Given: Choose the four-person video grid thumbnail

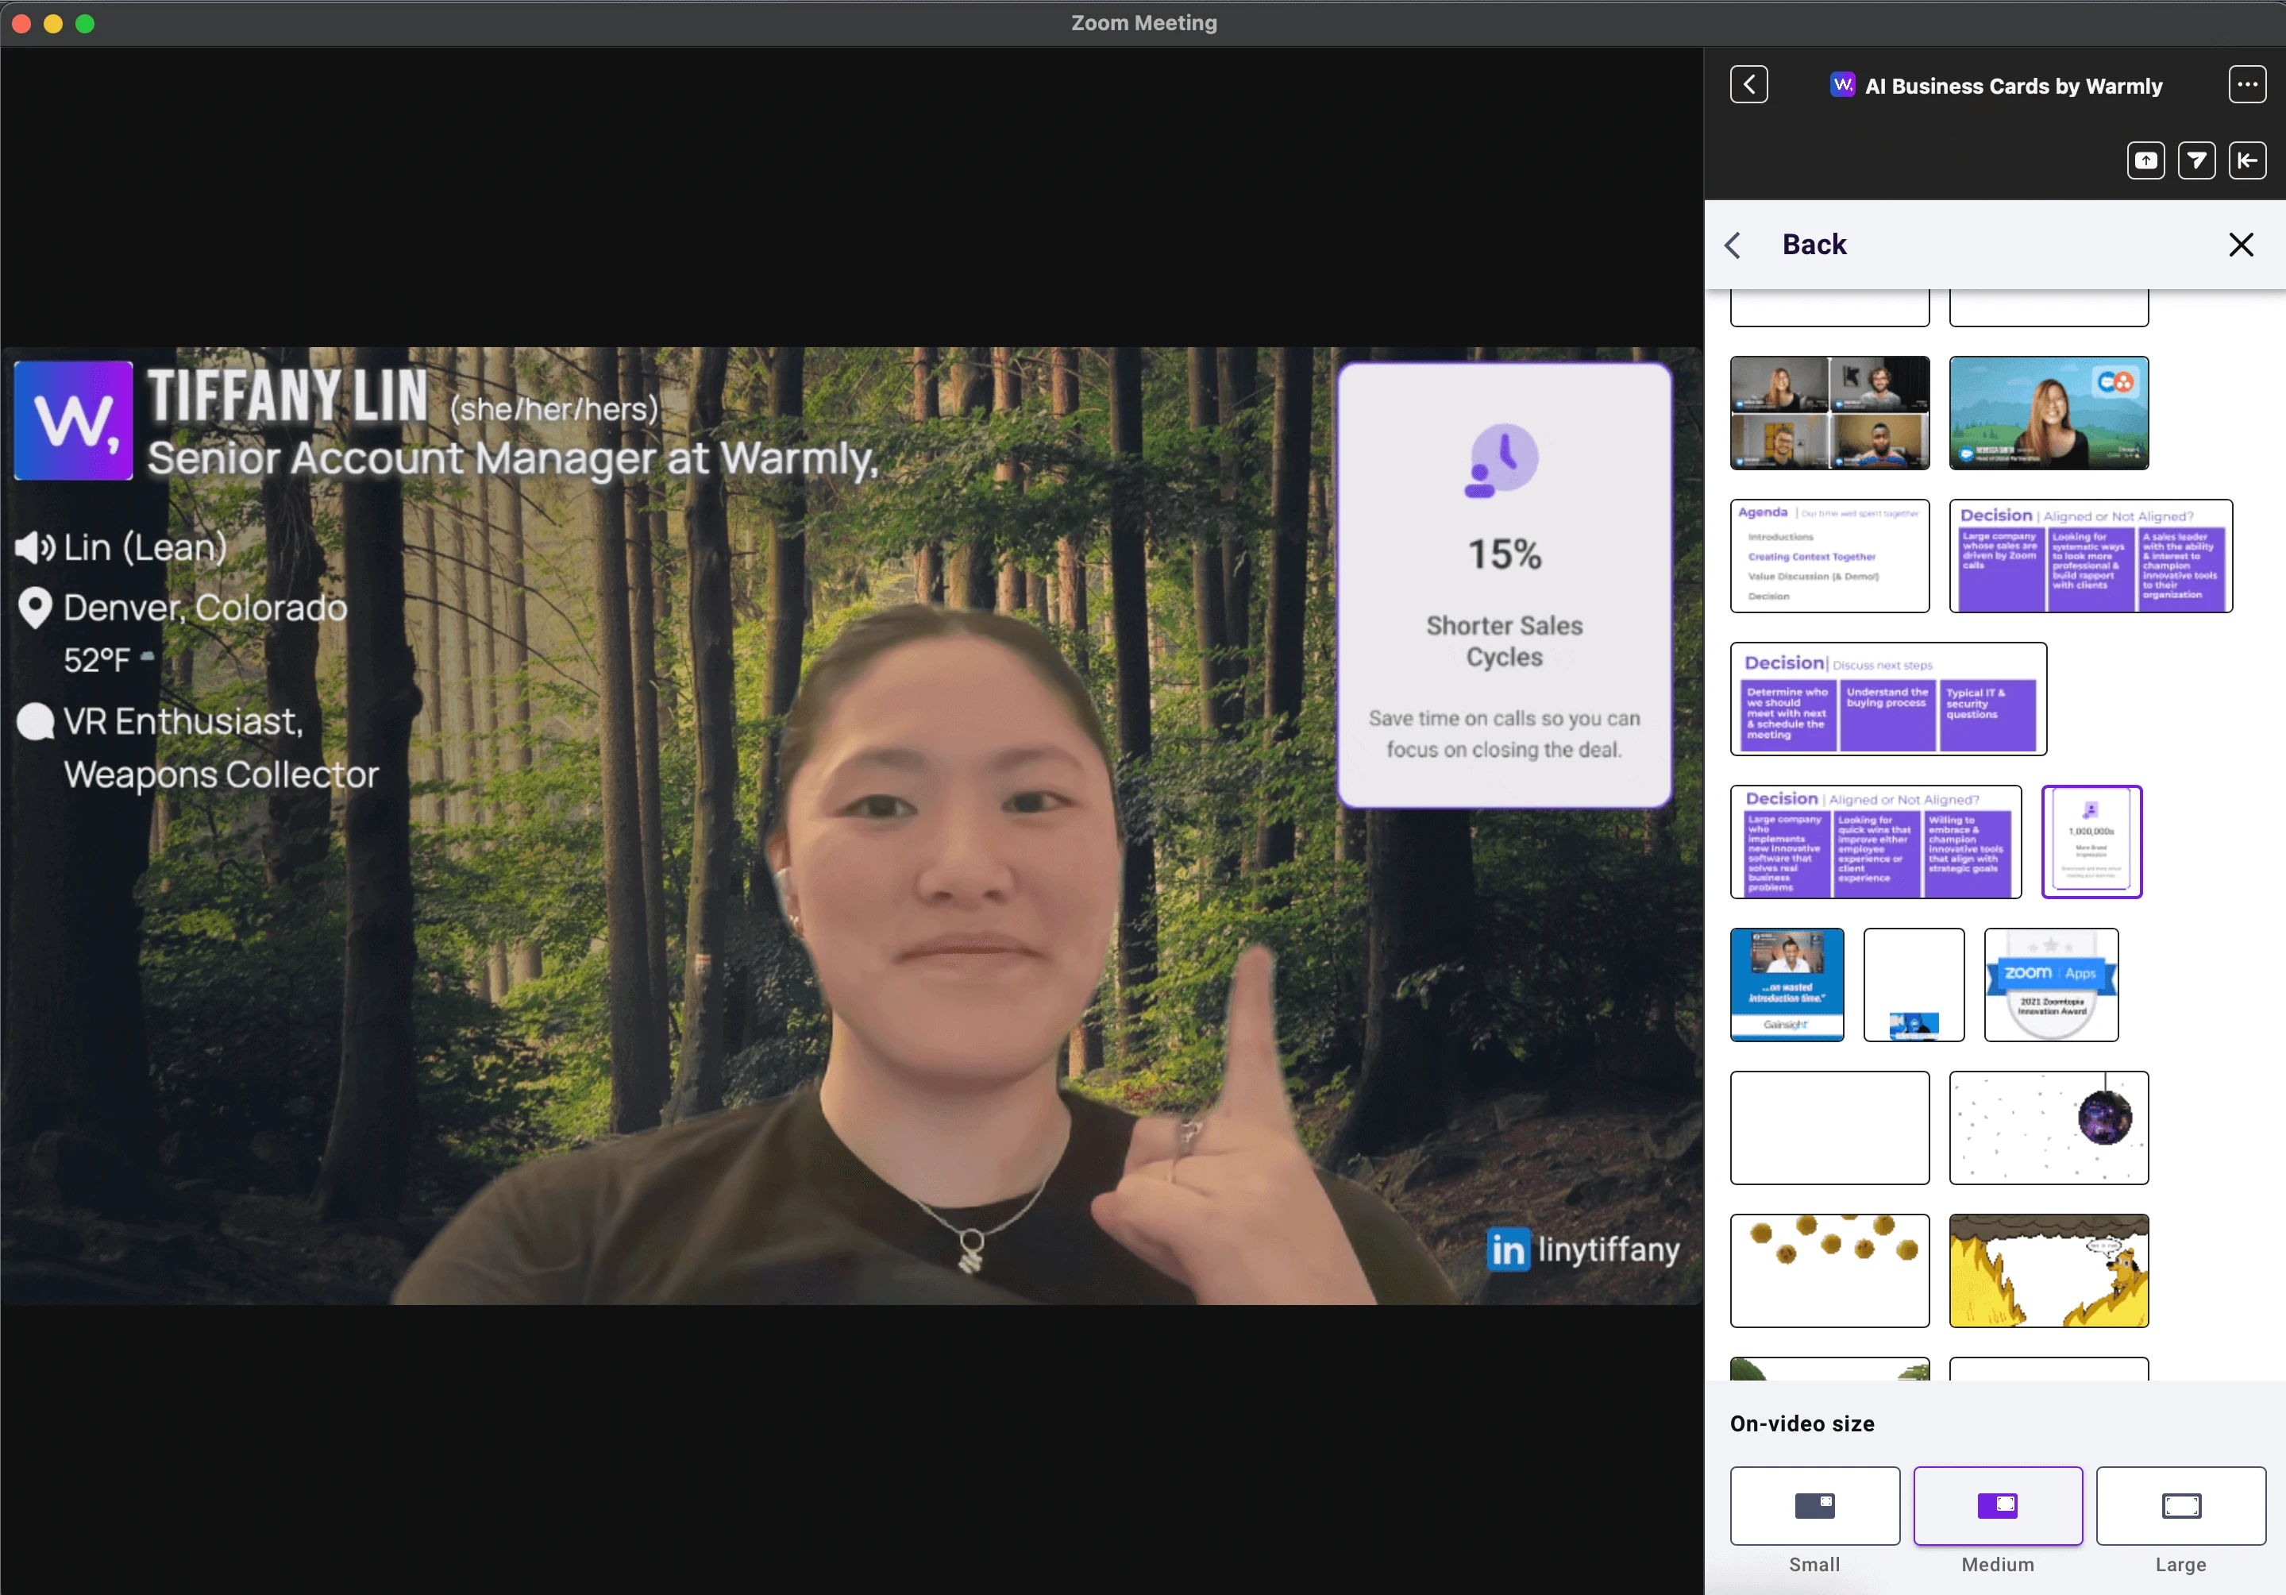Looking at the screenshot, I should [1829, 412].
